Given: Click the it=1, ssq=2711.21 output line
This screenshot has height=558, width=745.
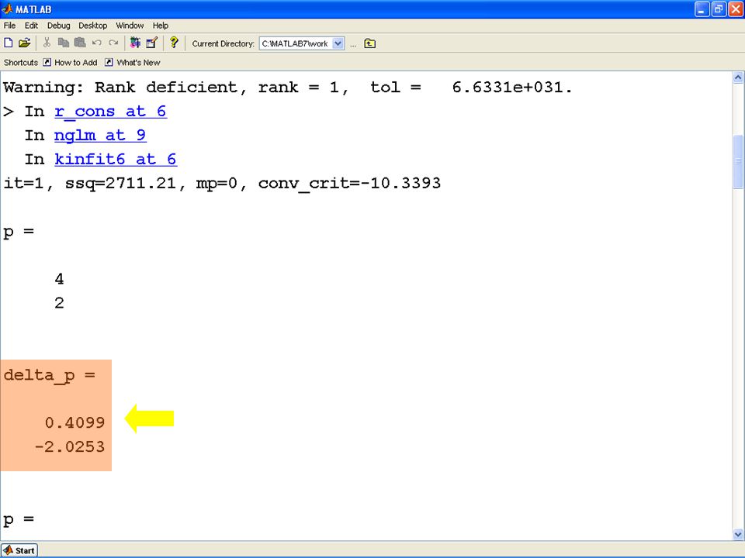Looking at the screenshot, I should point(222,184).
